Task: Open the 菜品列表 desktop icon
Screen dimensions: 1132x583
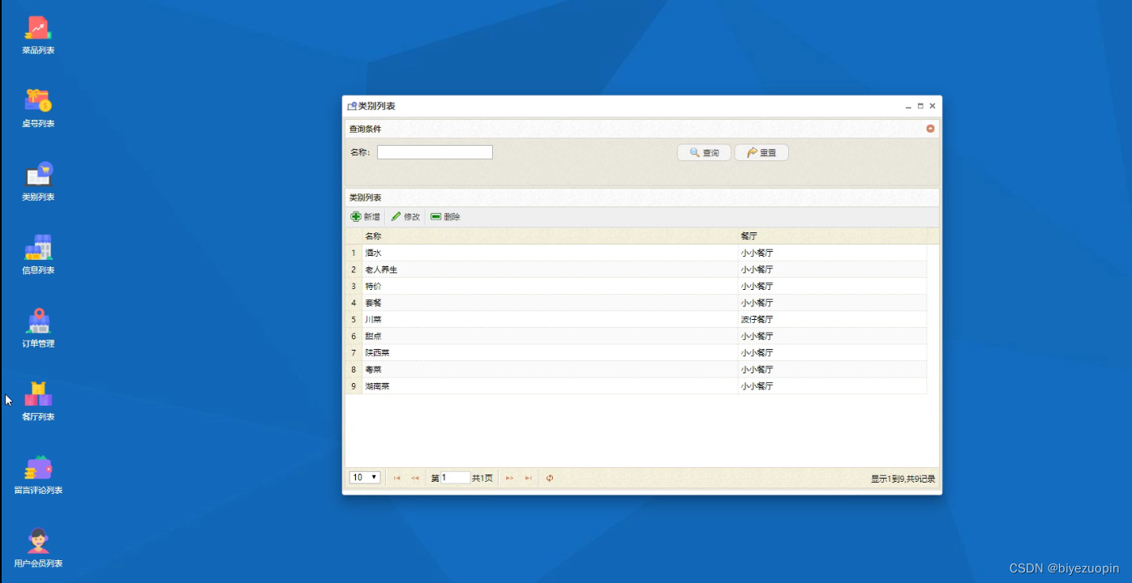Action: tap(38, 35)
